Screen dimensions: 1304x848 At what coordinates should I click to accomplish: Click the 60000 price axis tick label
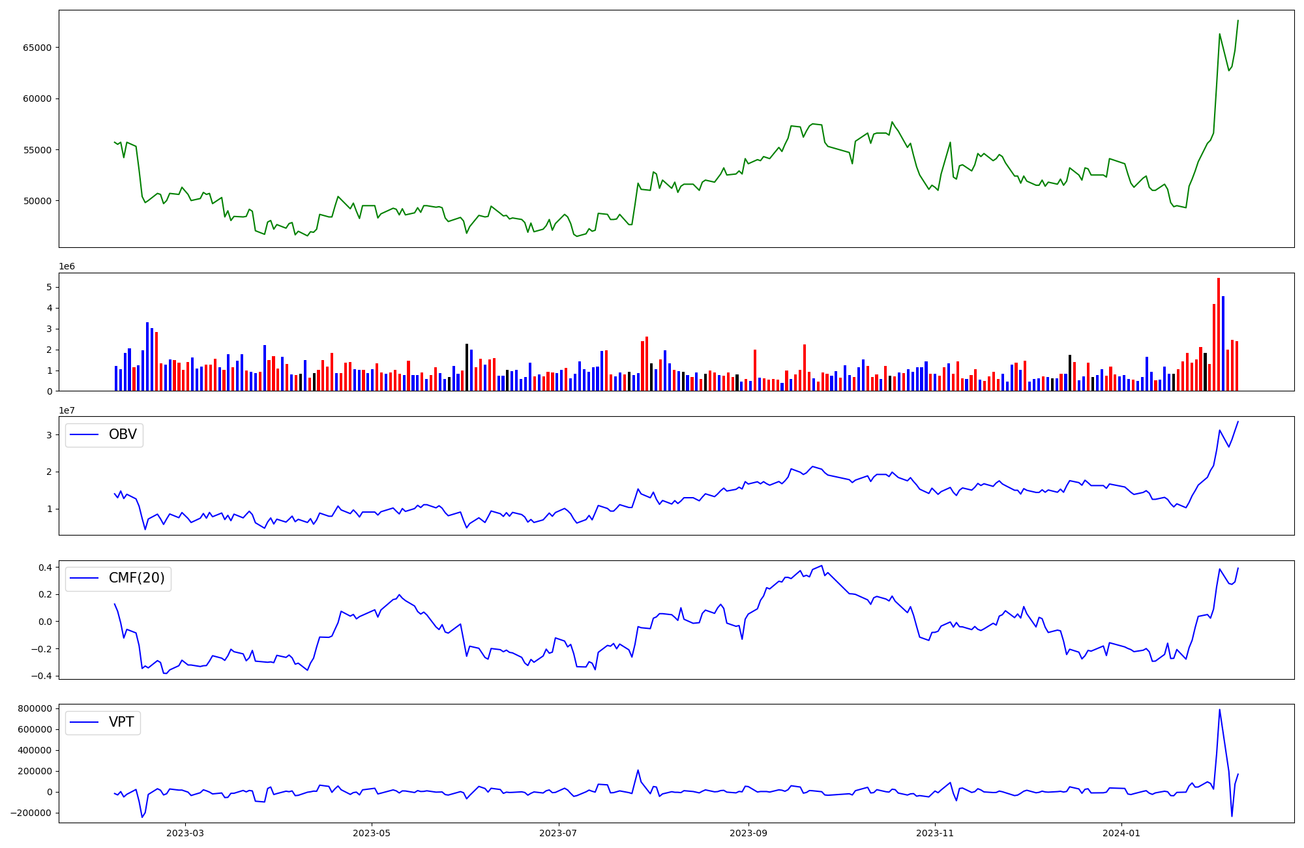coord(38,98)
